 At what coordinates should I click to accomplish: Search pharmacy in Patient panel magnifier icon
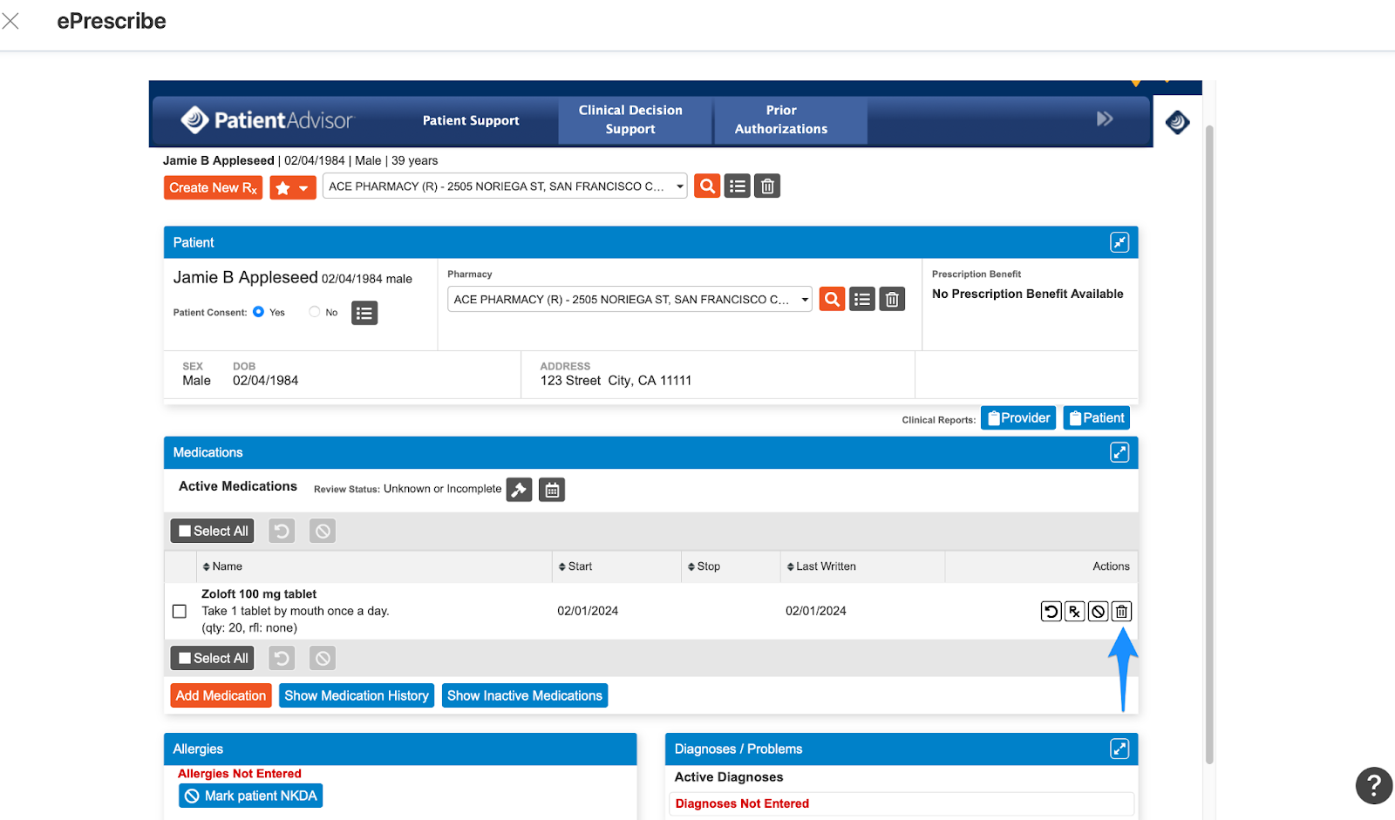tap(833, 299)
